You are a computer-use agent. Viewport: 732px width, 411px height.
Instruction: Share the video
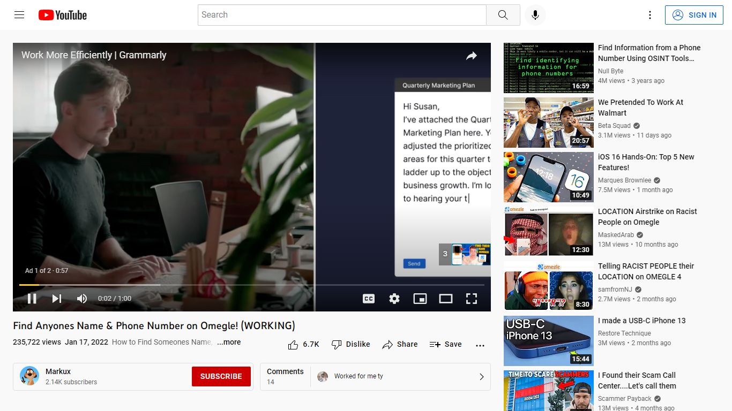pos(400,345)
